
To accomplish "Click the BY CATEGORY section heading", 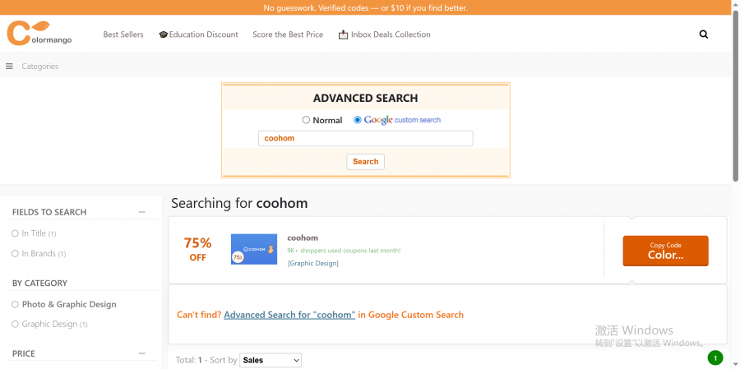I will (x=39, y=284).
